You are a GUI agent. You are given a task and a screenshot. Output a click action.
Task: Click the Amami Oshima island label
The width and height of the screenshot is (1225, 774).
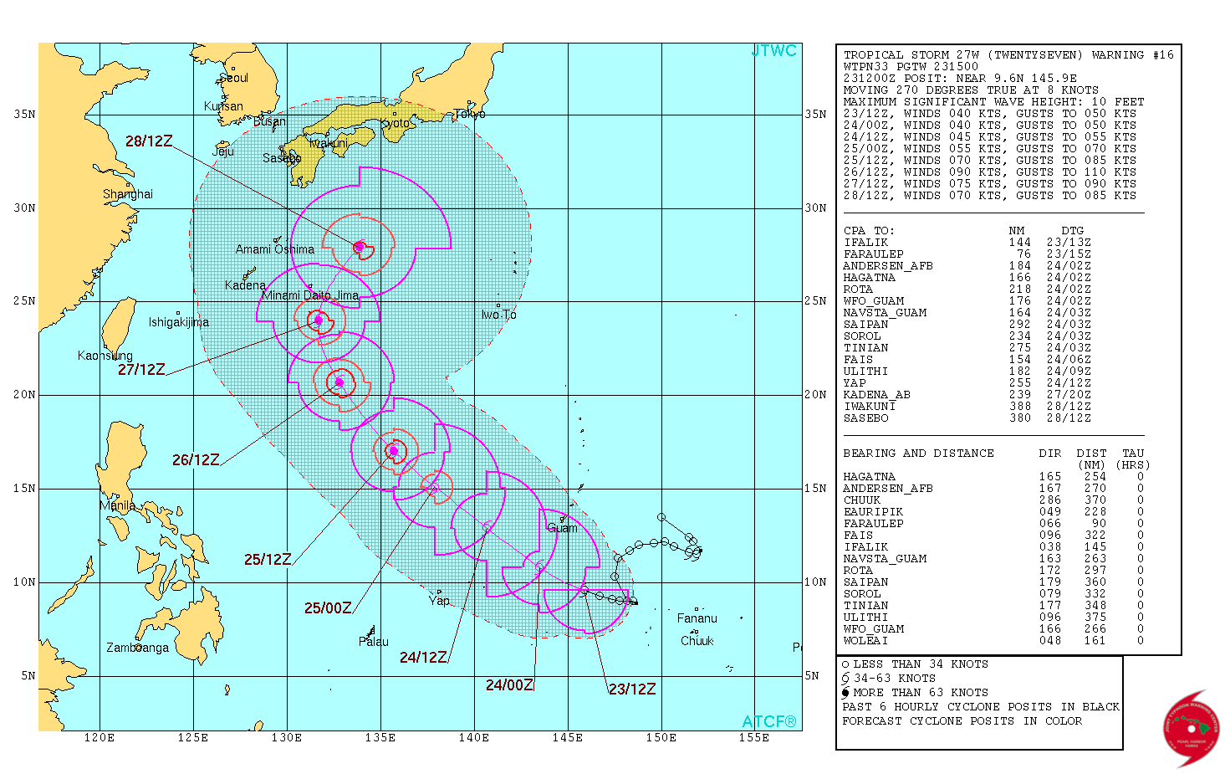[275, 249]
